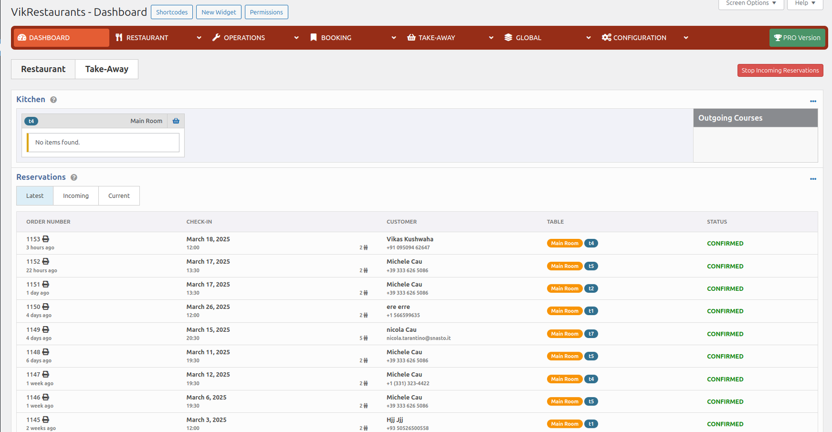Open the Screen Options dropdown
The height and width of the screenshot is (432, 832).
[751, 4]
